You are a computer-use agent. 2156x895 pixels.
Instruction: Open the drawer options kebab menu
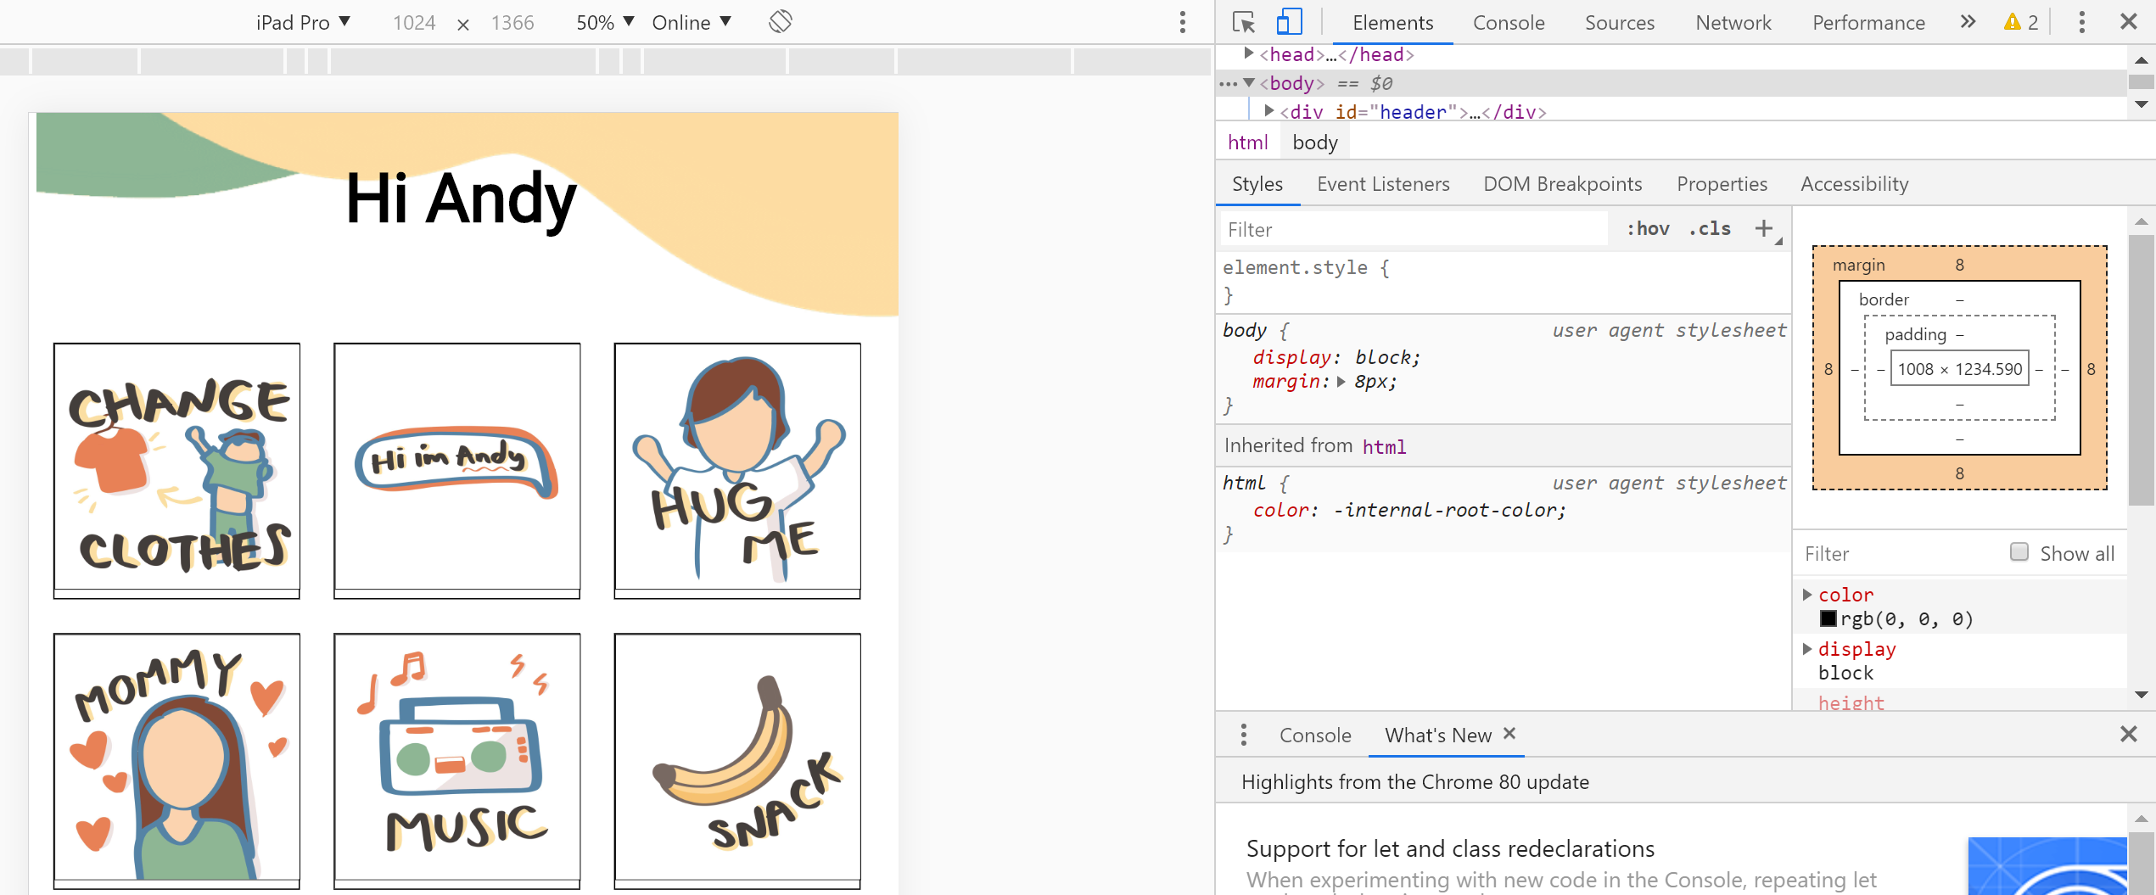point(1244,735)
